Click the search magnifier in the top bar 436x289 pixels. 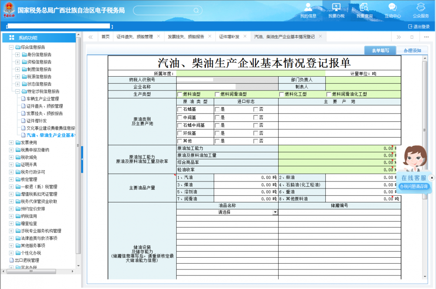(196, 10)
